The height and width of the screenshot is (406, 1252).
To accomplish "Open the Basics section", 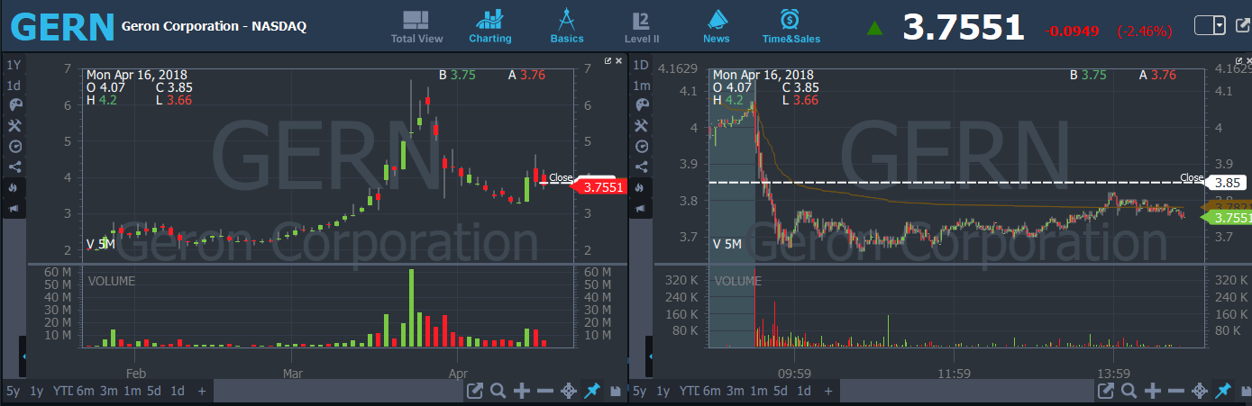I will tap(567, 27).
